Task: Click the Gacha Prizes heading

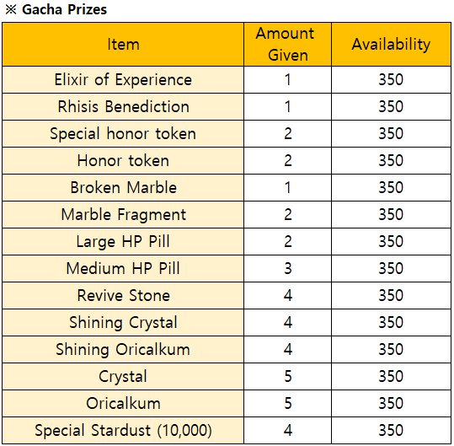Action: coord(64,9)
